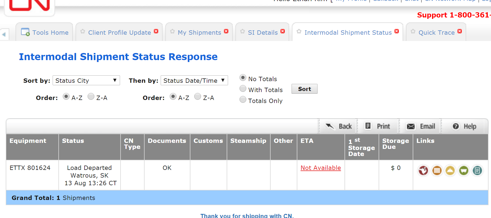Screen dimensions: 491x218
Task: Open the Then by Status Date/Time dropdown
Action: (194, 80)
